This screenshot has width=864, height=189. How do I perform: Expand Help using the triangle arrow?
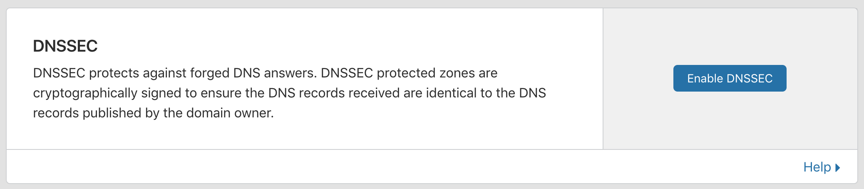(838, 167)
